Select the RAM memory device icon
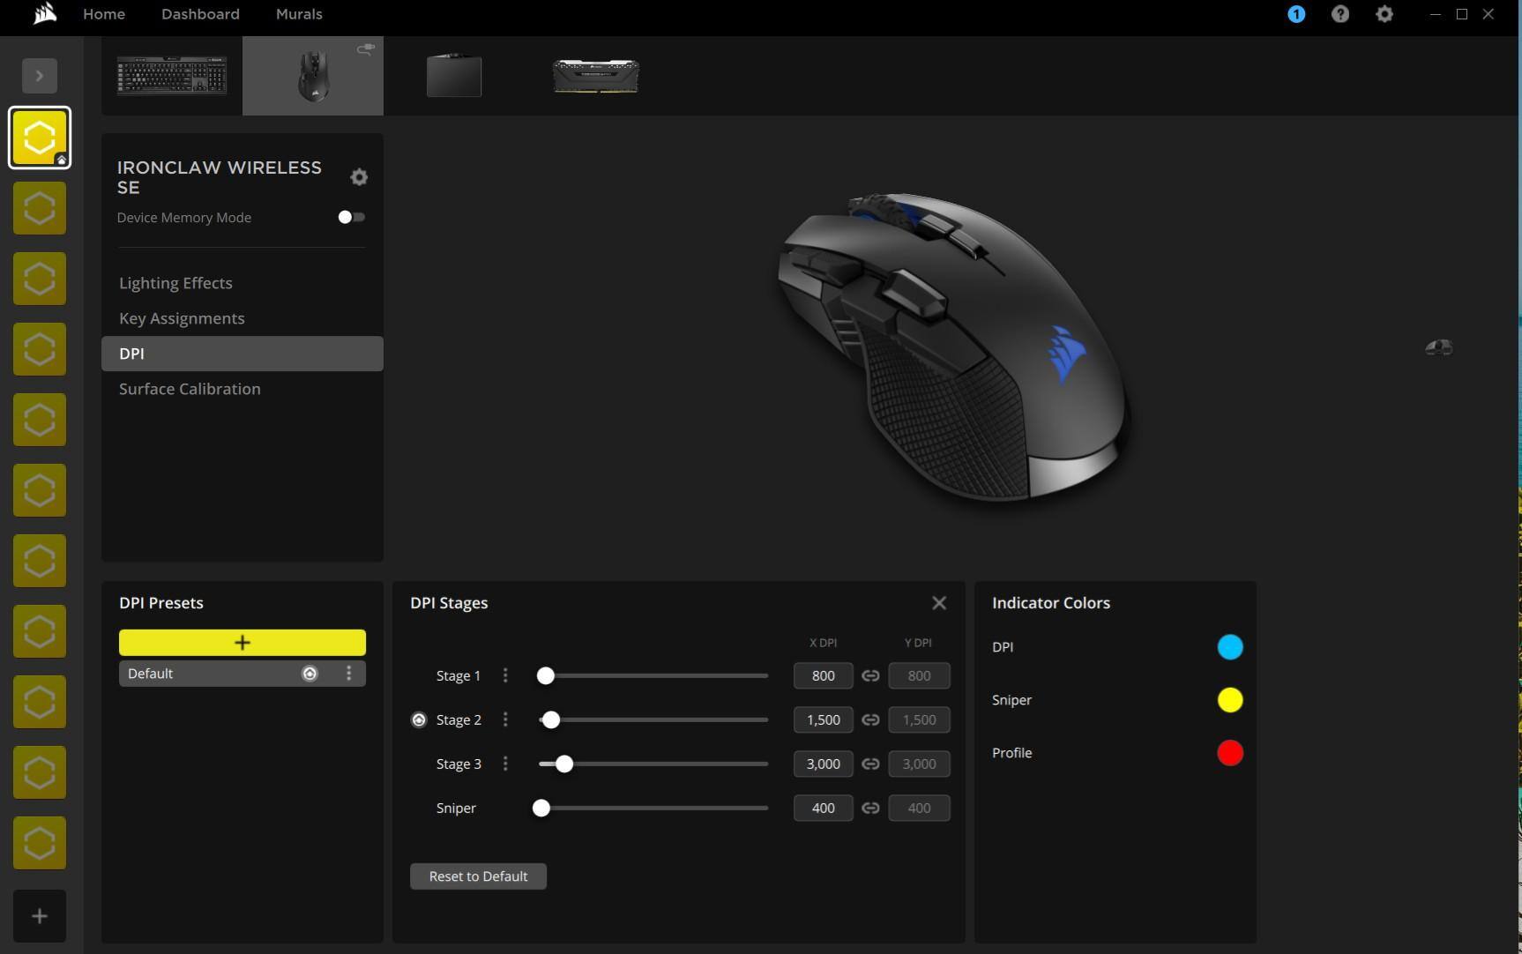This screenshot has height=954, width=1522. [x=595, y=76]
